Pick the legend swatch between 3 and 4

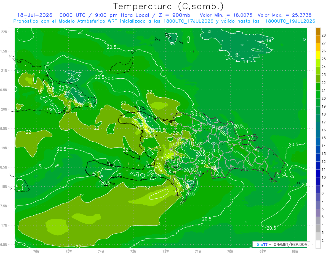tap(318, 229)
